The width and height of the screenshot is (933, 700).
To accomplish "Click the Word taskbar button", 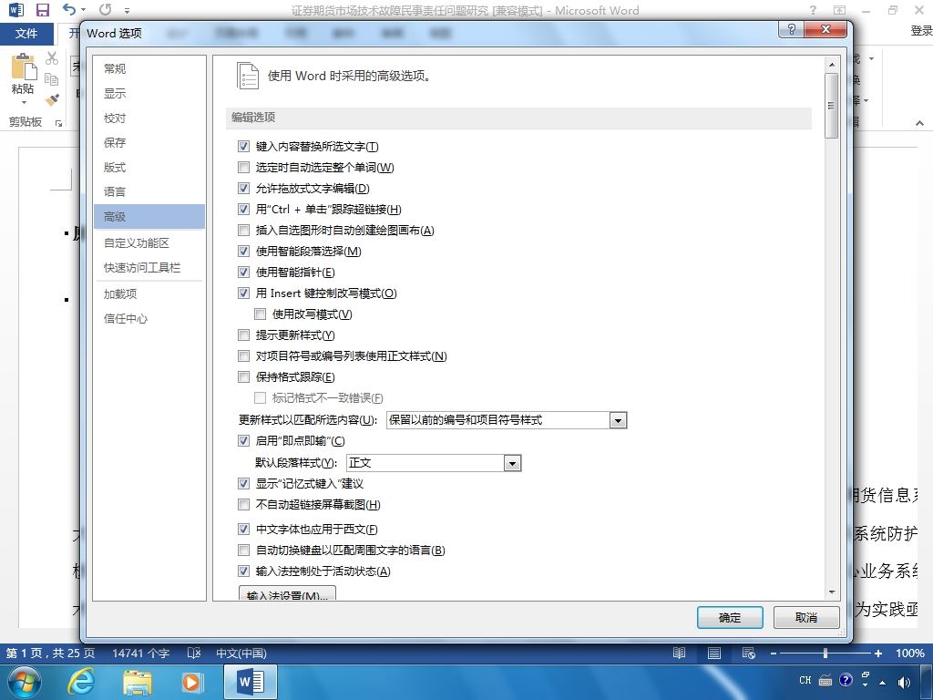I will pyautogui.click(x=251, y=682).
